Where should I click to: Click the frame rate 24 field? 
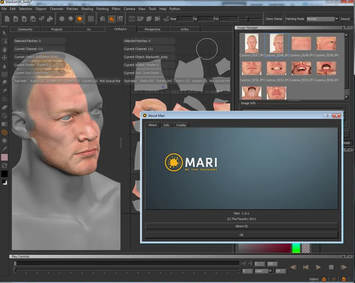coord(280,271)
